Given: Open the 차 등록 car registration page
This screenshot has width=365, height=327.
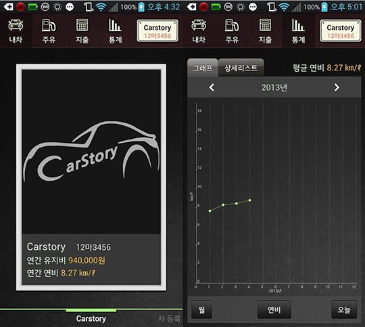Looking at the screenshot, I should pyautogui.click(x=169, y=319).
